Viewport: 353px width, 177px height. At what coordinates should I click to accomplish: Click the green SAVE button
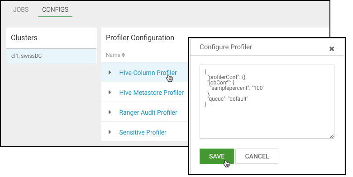217,156
